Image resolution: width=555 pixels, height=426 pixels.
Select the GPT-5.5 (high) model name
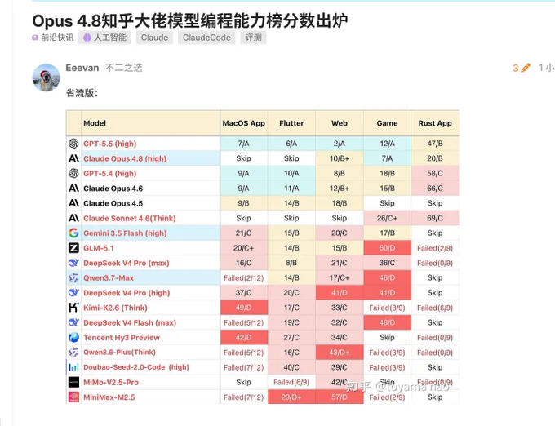tap(109, 144)
